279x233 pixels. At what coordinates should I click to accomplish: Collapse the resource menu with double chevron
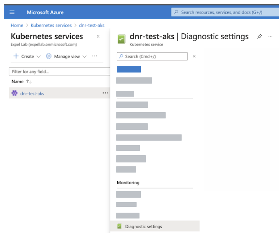[x=194, y=56]
